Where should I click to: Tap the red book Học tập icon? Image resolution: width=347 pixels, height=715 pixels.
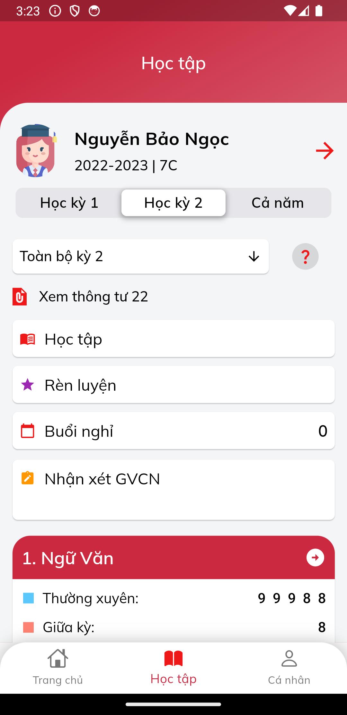tap(28, 339)
